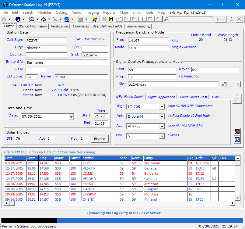Click the browse (...) button beside the wav file
245x229 pixels.
pos(231,84)
